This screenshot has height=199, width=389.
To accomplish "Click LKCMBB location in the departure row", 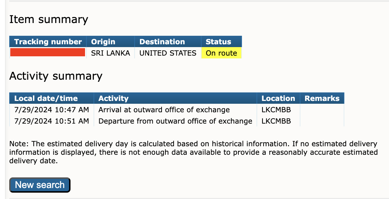I will pos(276,121).
